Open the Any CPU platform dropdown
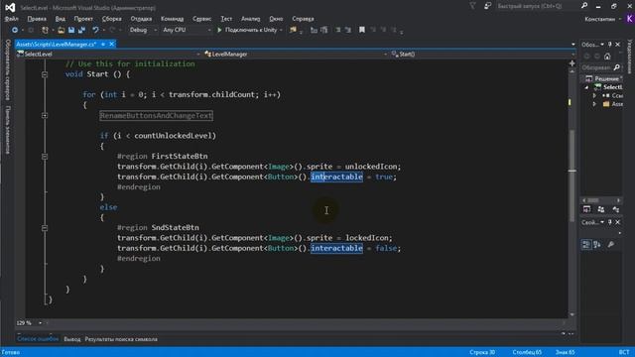 (209, 31)
